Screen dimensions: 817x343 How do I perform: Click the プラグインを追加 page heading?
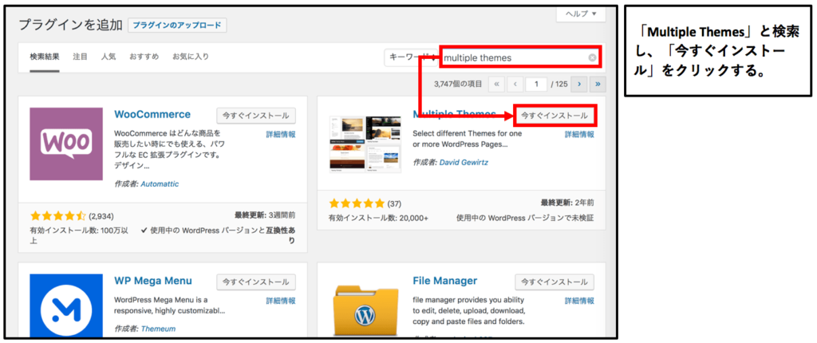pyautogui.click(x=70, y=25)
